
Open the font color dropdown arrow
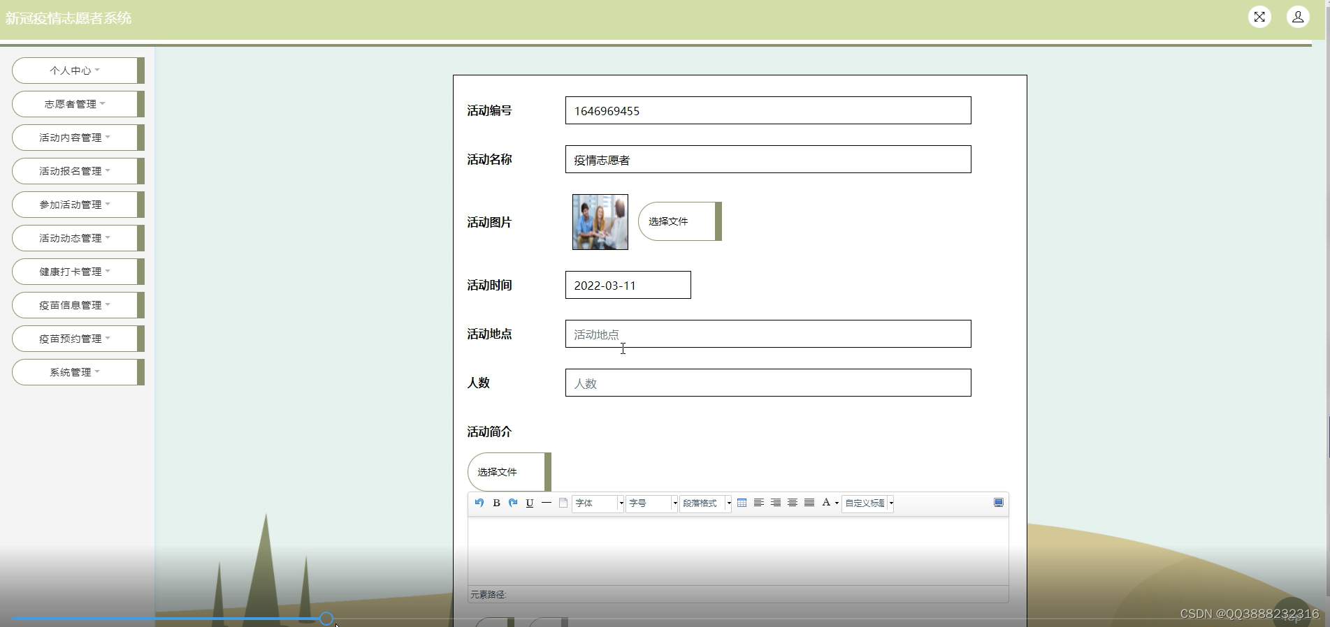pos(837,503)
